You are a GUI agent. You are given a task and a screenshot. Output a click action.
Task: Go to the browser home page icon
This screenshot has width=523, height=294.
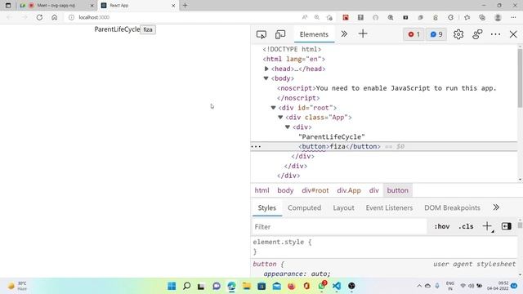[x=55, y=17]
